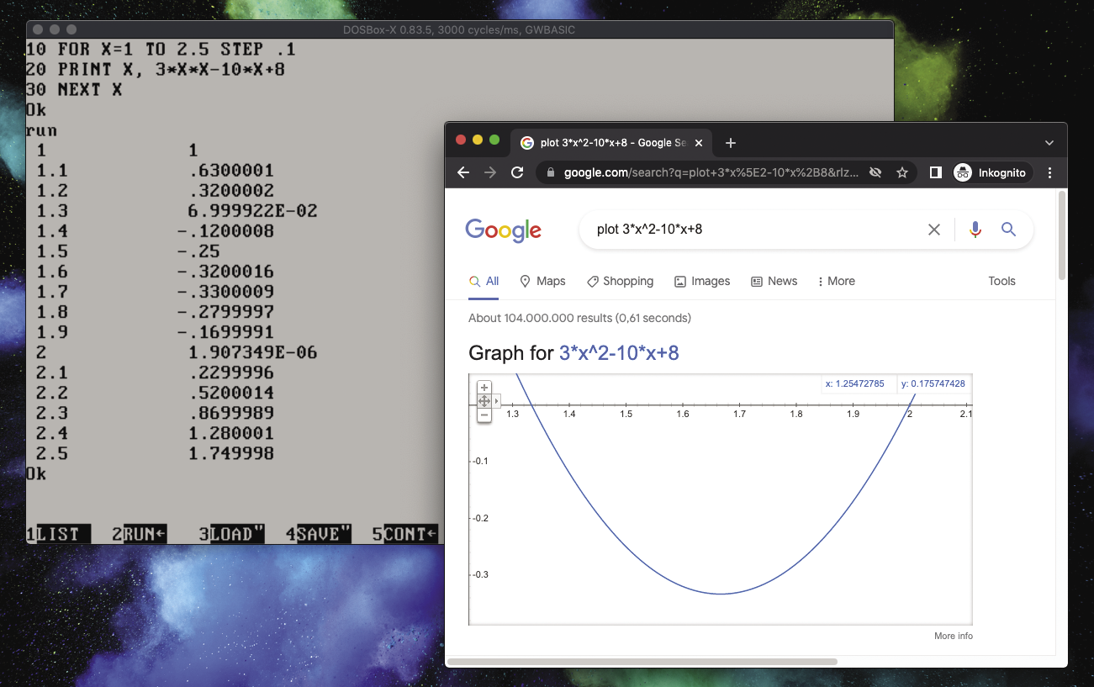Clear the Google search box text
Screen dimensions: 1094x687
coord(933,230)
